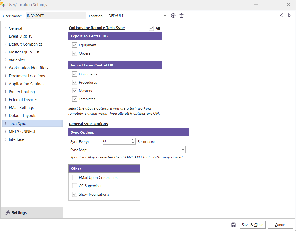Click the delete location trash icon

tap(182, 16)
